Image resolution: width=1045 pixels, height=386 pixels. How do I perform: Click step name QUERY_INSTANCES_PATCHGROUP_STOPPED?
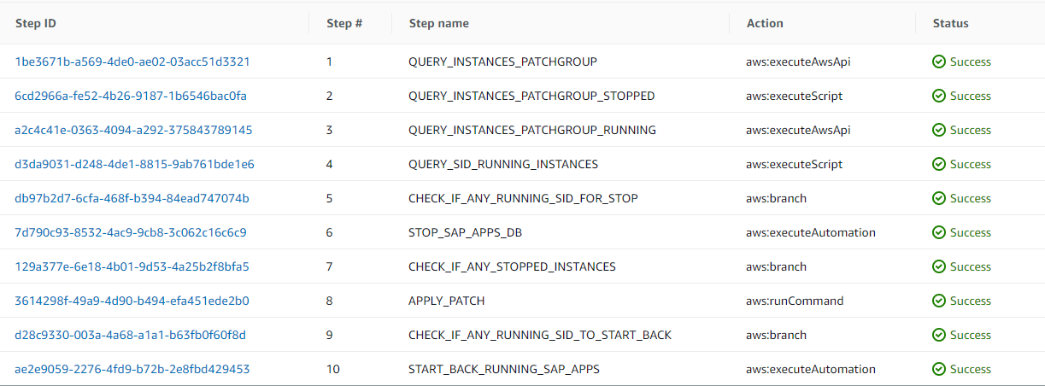click(531, 96)
